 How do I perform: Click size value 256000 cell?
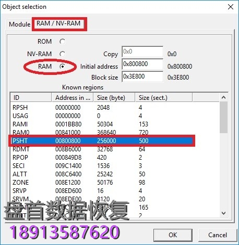point(106,140)
